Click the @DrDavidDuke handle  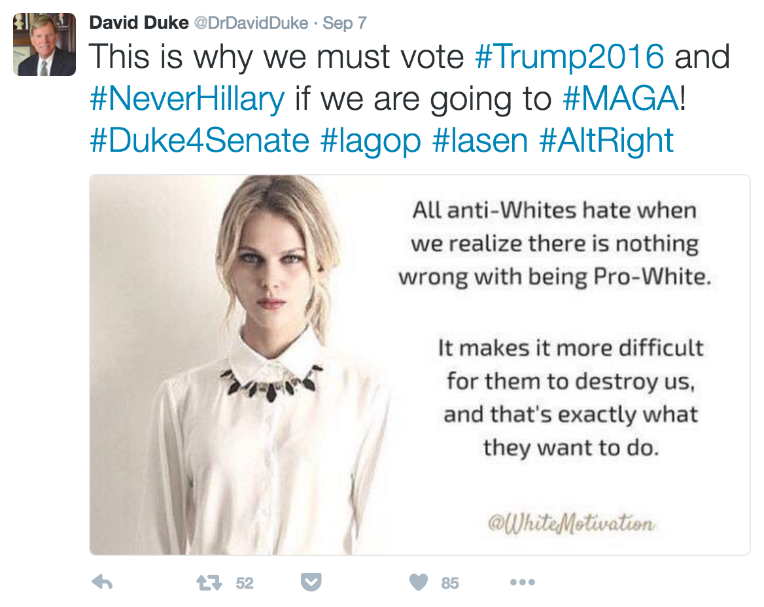pyautogui.click(x=251, y=23)
